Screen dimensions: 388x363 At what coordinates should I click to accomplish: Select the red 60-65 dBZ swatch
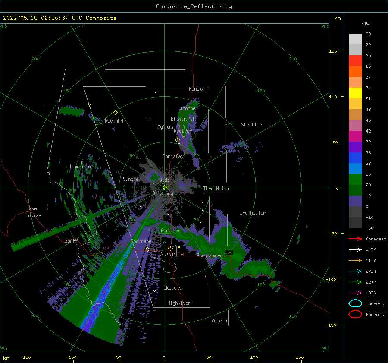pos(355,61)
